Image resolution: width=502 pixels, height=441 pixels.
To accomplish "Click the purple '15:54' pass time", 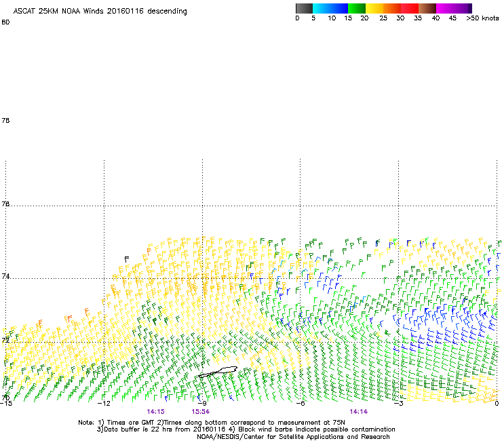I will [200, 412].
